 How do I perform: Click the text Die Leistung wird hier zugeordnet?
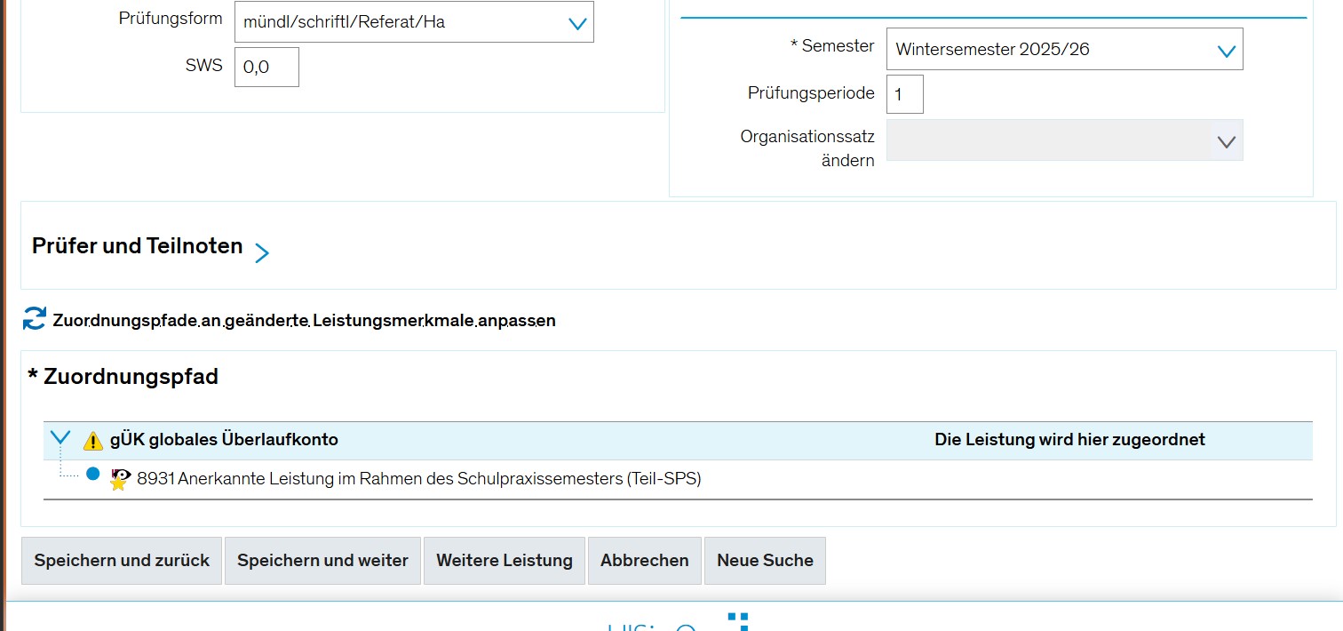1069,440
